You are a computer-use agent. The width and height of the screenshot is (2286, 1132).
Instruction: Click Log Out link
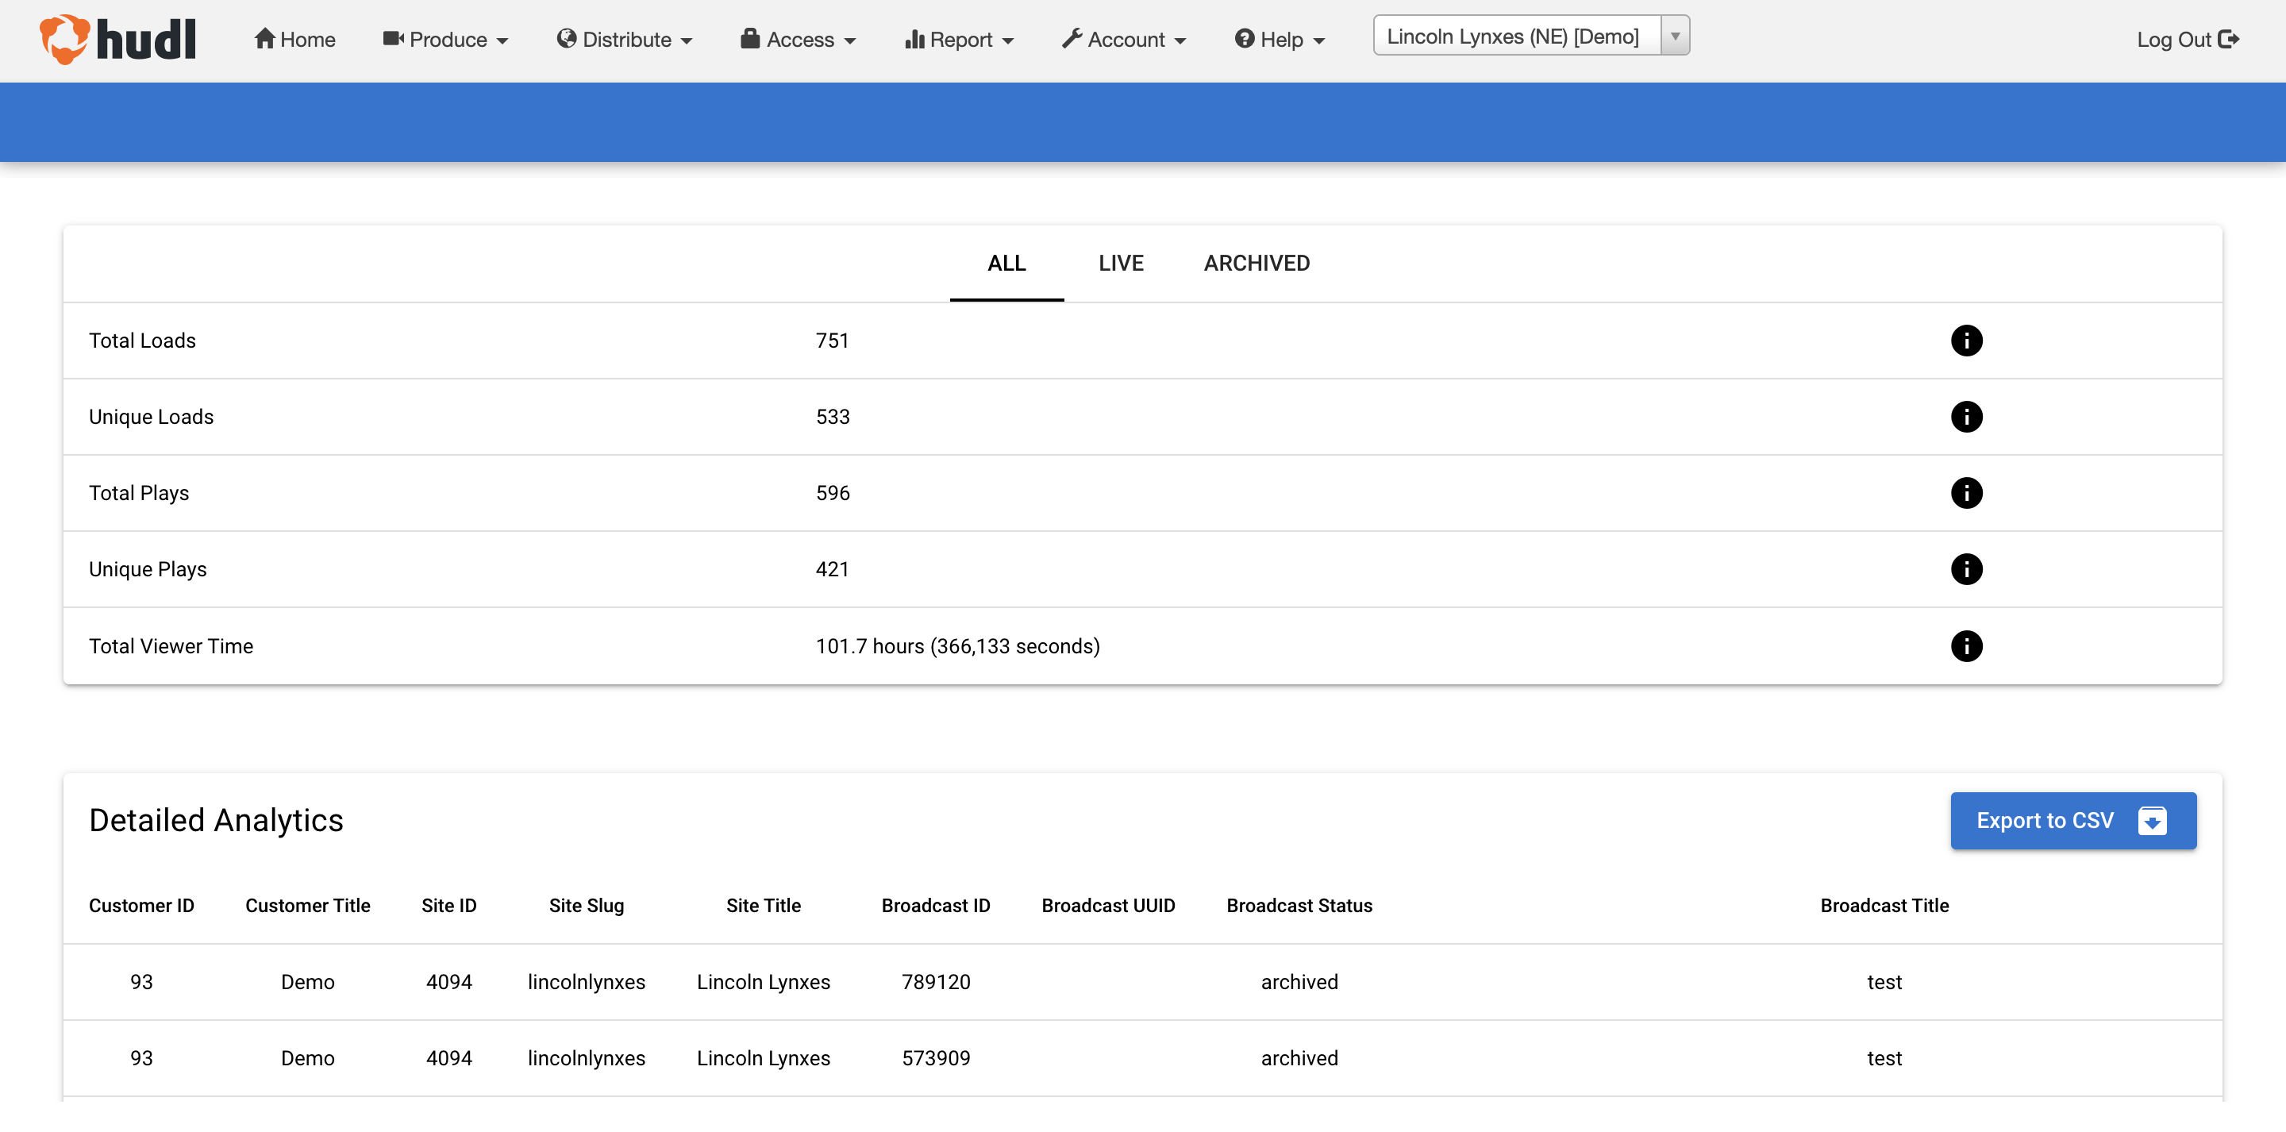[2188, 40]
